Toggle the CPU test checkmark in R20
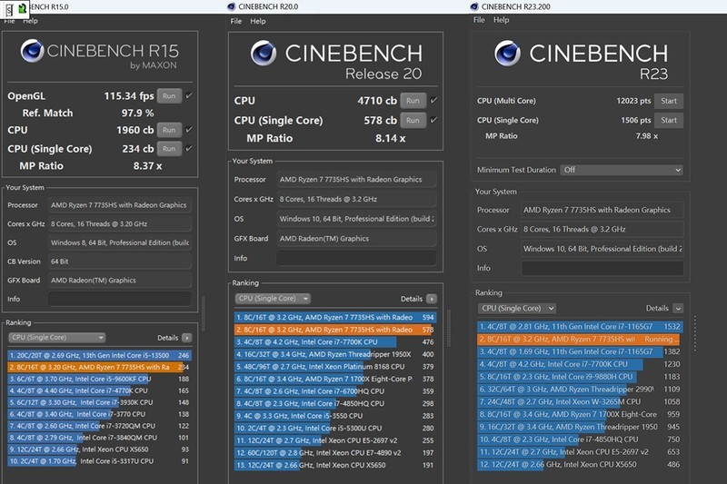 coord(433,101)
